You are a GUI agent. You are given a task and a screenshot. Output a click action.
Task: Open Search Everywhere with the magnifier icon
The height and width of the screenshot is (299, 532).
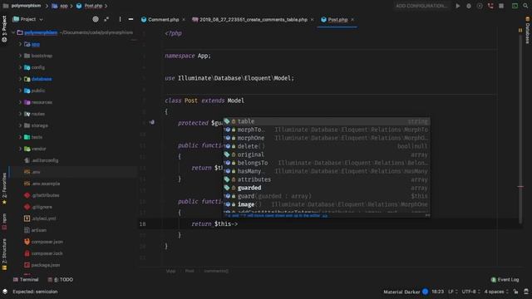(x=525, y=6)
